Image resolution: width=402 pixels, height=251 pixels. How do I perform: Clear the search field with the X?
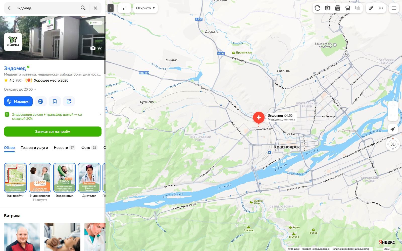point(95,8)
